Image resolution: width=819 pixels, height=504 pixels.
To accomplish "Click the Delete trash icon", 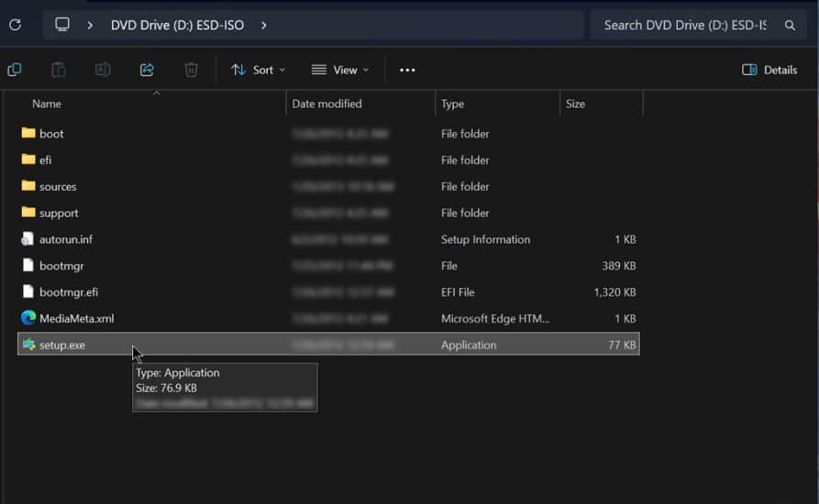I will [x=191, y=70].
